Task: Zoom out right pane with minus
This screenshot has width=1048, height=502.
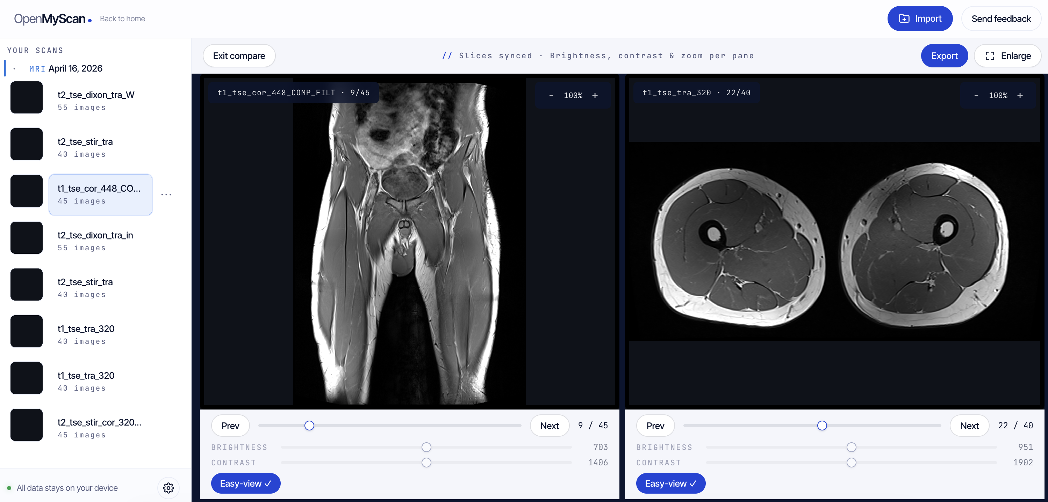Action: 976,95
